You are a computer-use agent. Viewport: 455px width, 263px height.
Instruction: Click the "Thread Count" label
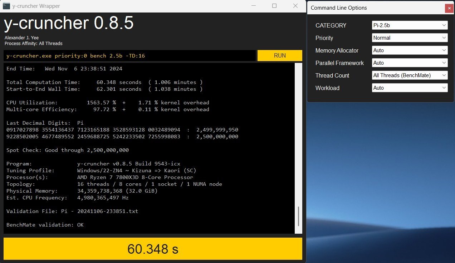pos(332,75)
